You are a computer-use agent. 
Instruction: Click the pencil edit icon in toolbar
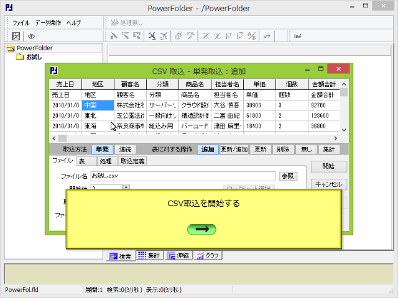pos(114,36)
